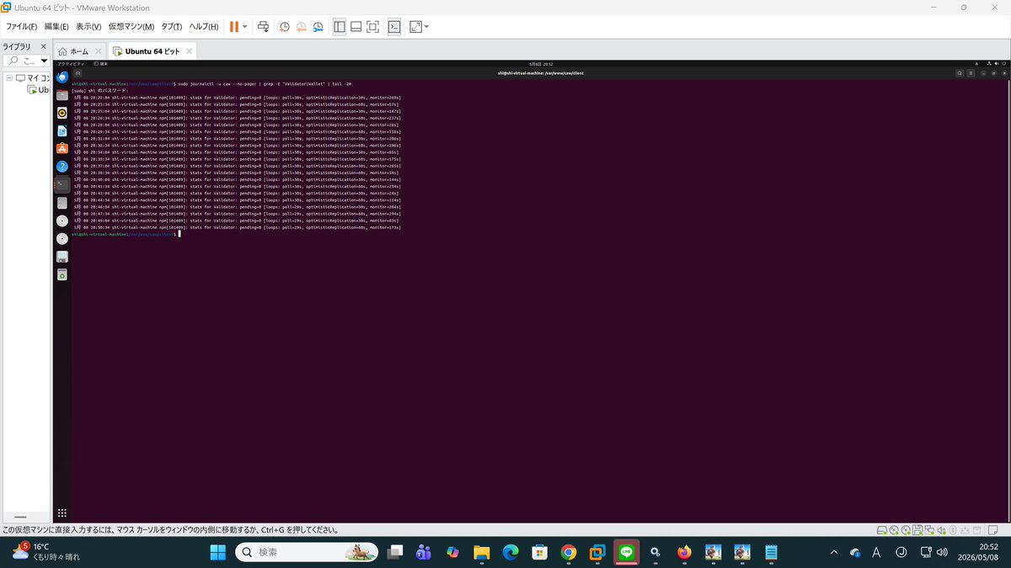Click the Windows taskbar 検索 search box
1011x568 pixels.
[307, 552]
